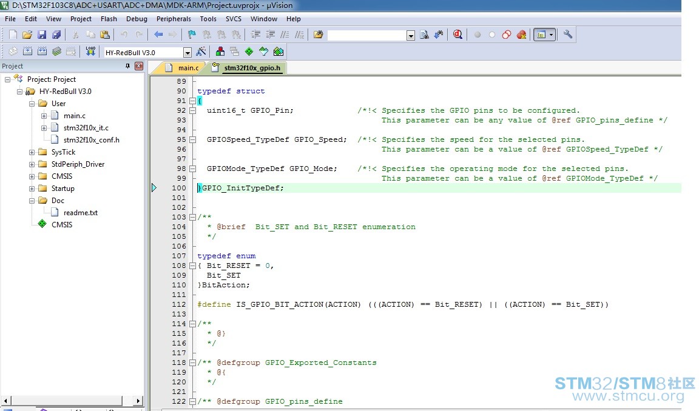
Task: Start the debug session with the red d icon
Action: pos(458,35)
